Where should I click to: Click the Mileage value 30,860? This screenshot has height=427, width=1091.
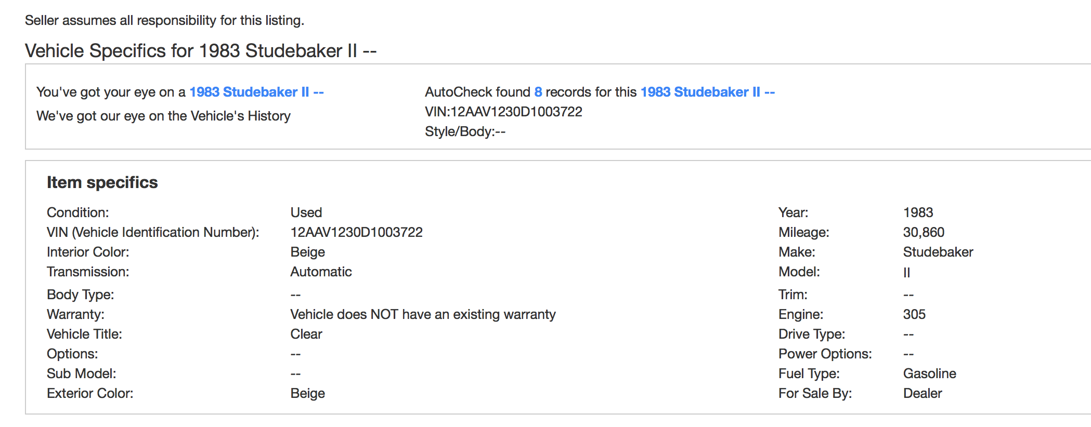[x=924, y=232]
